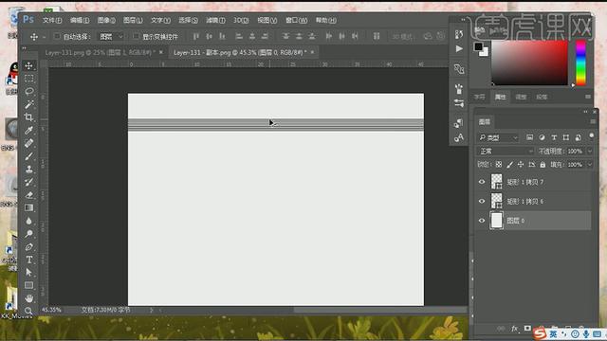The width and height of the screenshot is (607, 341).
Task: Select the Eyedropper tool
Action: click(29, 131)
